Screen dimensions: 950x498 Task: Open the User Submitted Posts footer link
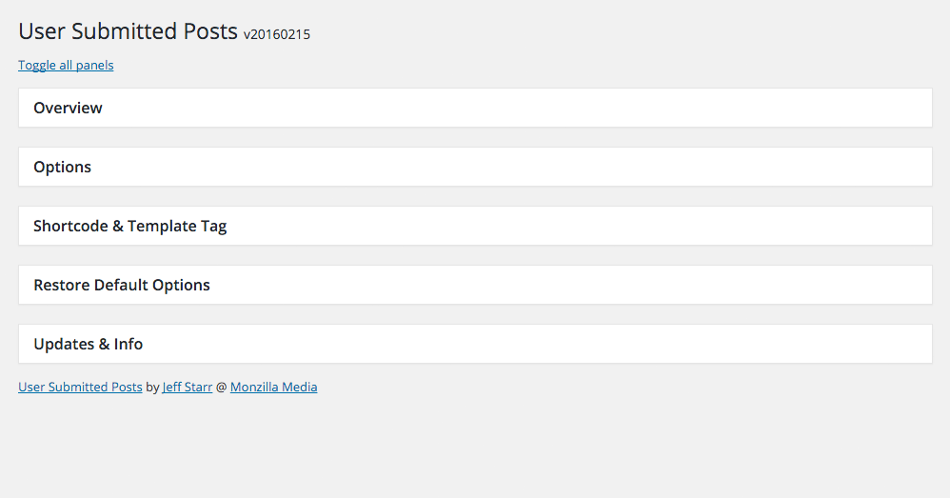coord(80,388)
